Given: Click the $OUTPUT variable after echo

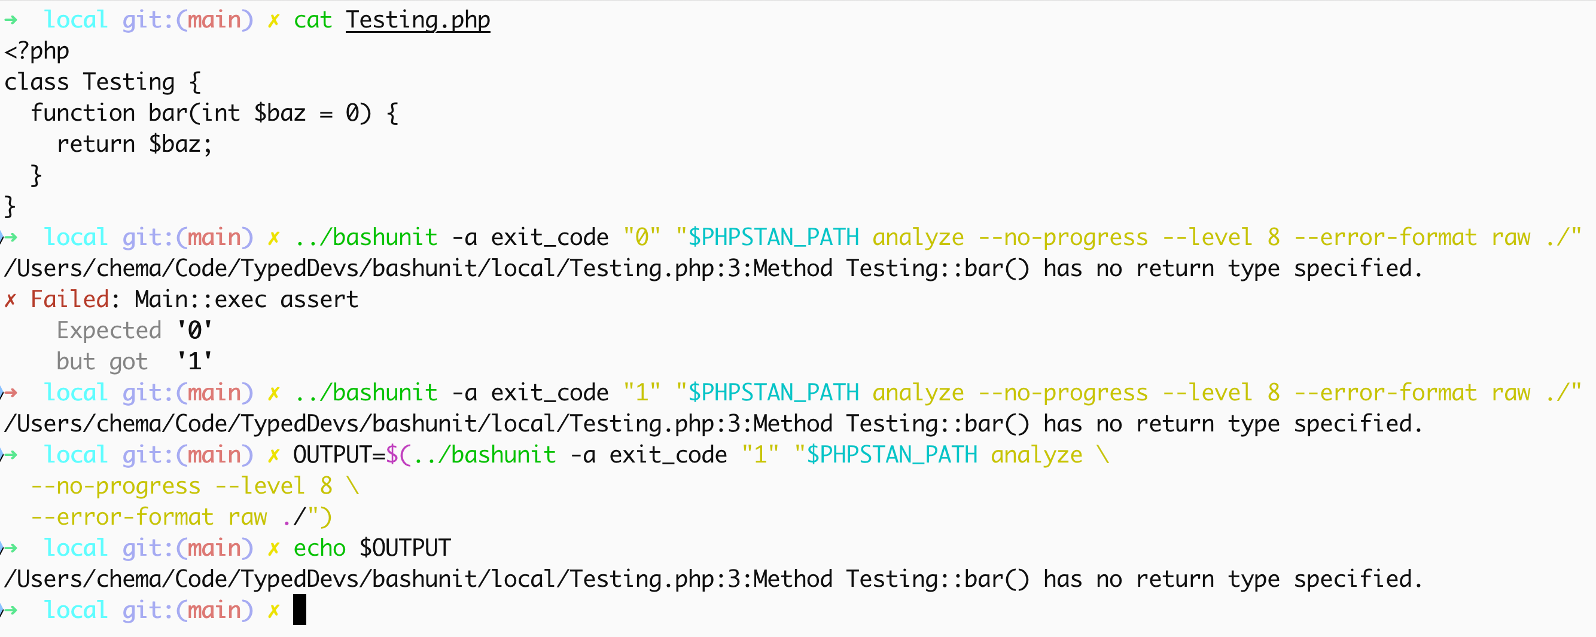Looking at the screenshot, I should (x=405, y=548).
